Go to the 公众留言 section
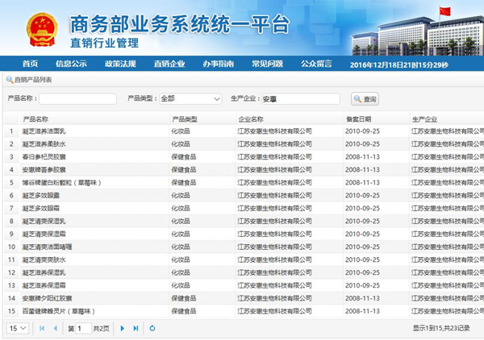Viewport: 484px width, 340px height. pos(316,64)
